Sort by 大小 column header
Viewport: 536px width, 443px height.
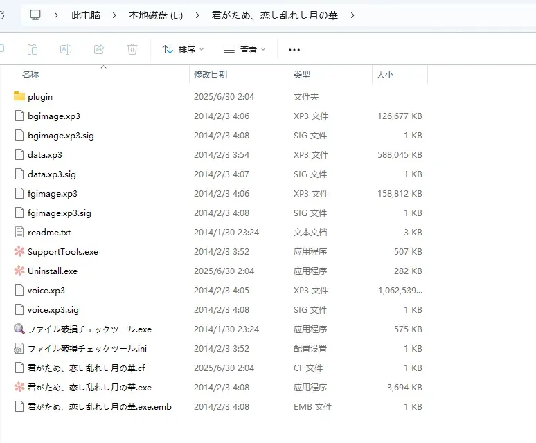point(385,75)
